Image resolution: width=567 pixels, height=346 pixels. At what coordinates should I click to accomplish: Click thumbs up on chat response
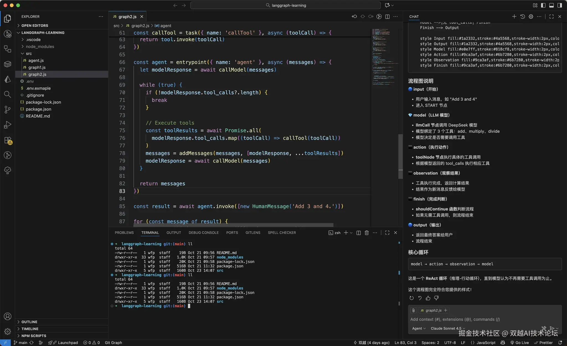coord(428,298)
